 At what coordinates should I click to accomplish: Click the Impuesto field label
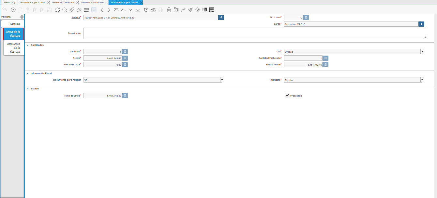pyautogui.click(x=275, y=80)
